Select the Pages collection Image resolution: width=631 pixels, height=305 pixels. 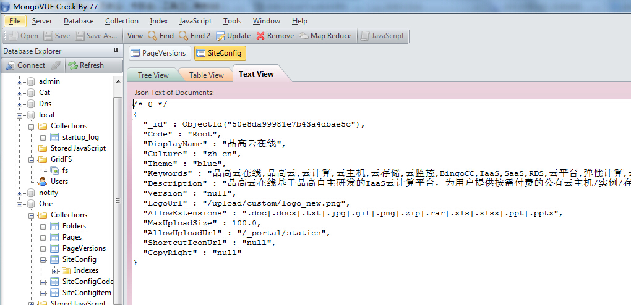(x=72, y=238)
